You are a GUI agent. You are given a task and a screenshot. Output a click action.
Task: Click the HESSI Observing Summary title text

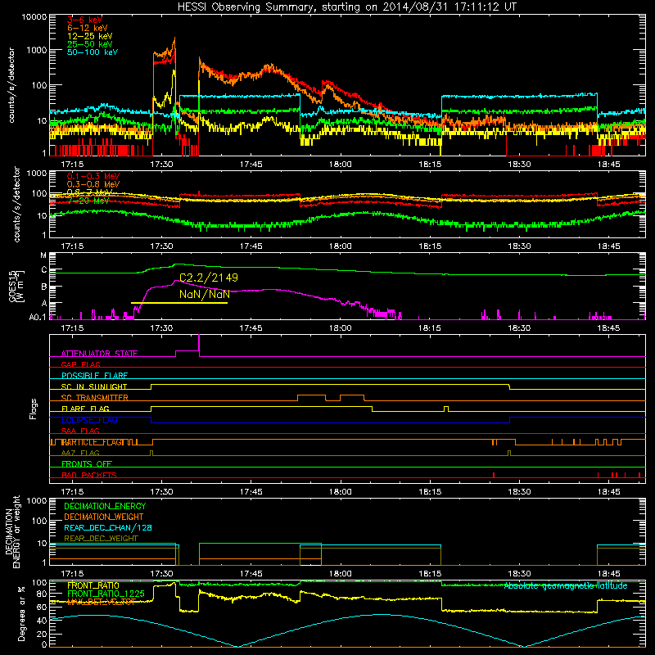[x=346, y=7]
